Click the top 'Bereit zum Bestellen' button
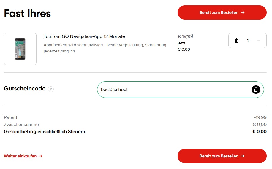The image size is (272, 169). pyautogui.click(x=222, y=12)
